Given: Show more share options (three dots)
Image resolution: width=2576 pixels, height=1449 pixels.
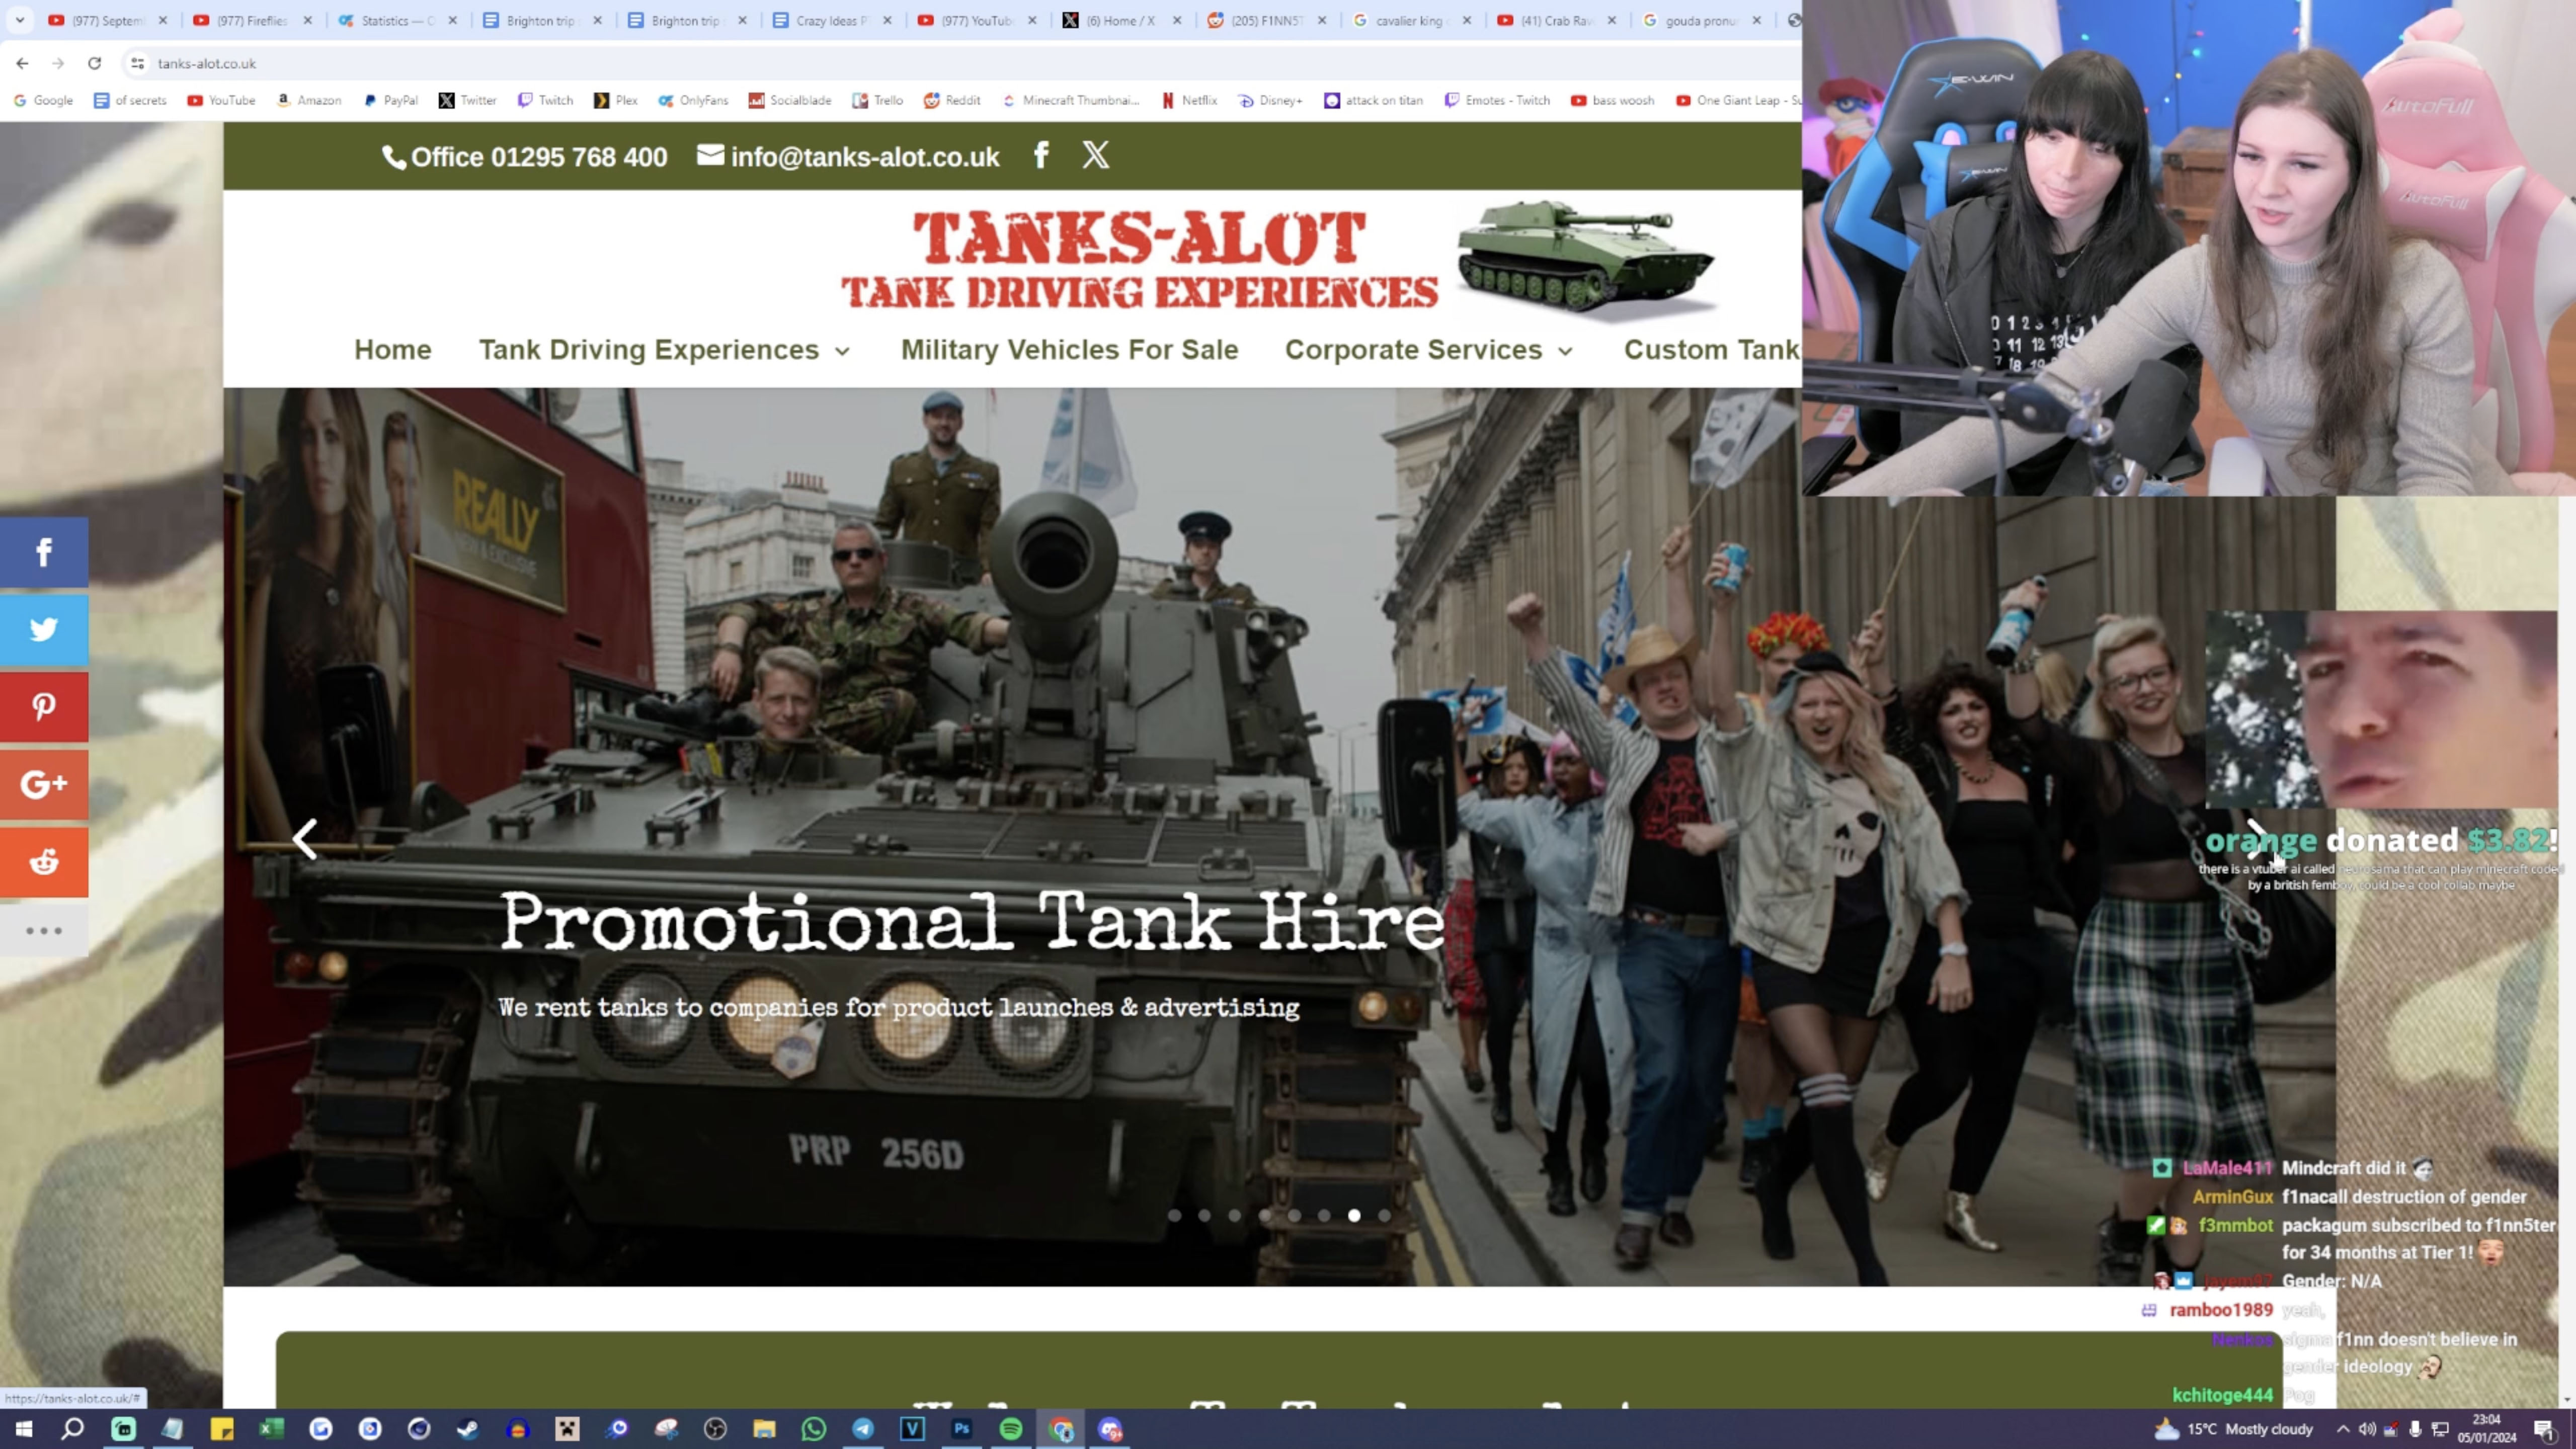Looking at the screenshot, I should click(x=44, y=931).
